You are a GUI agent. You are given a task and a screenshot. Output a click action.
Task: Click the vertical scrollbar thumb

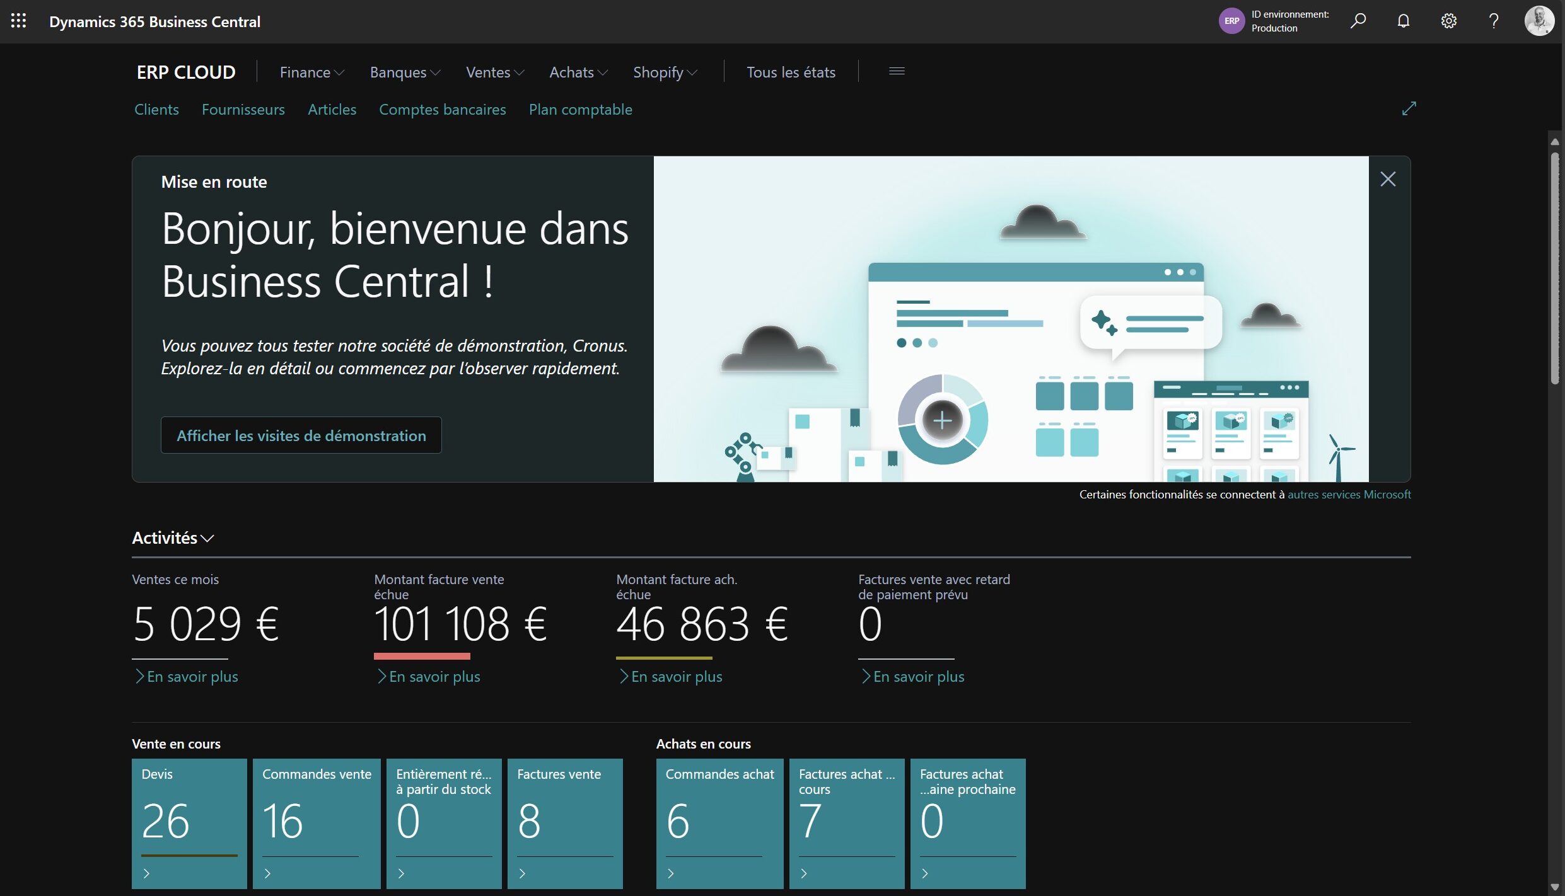1555,268
